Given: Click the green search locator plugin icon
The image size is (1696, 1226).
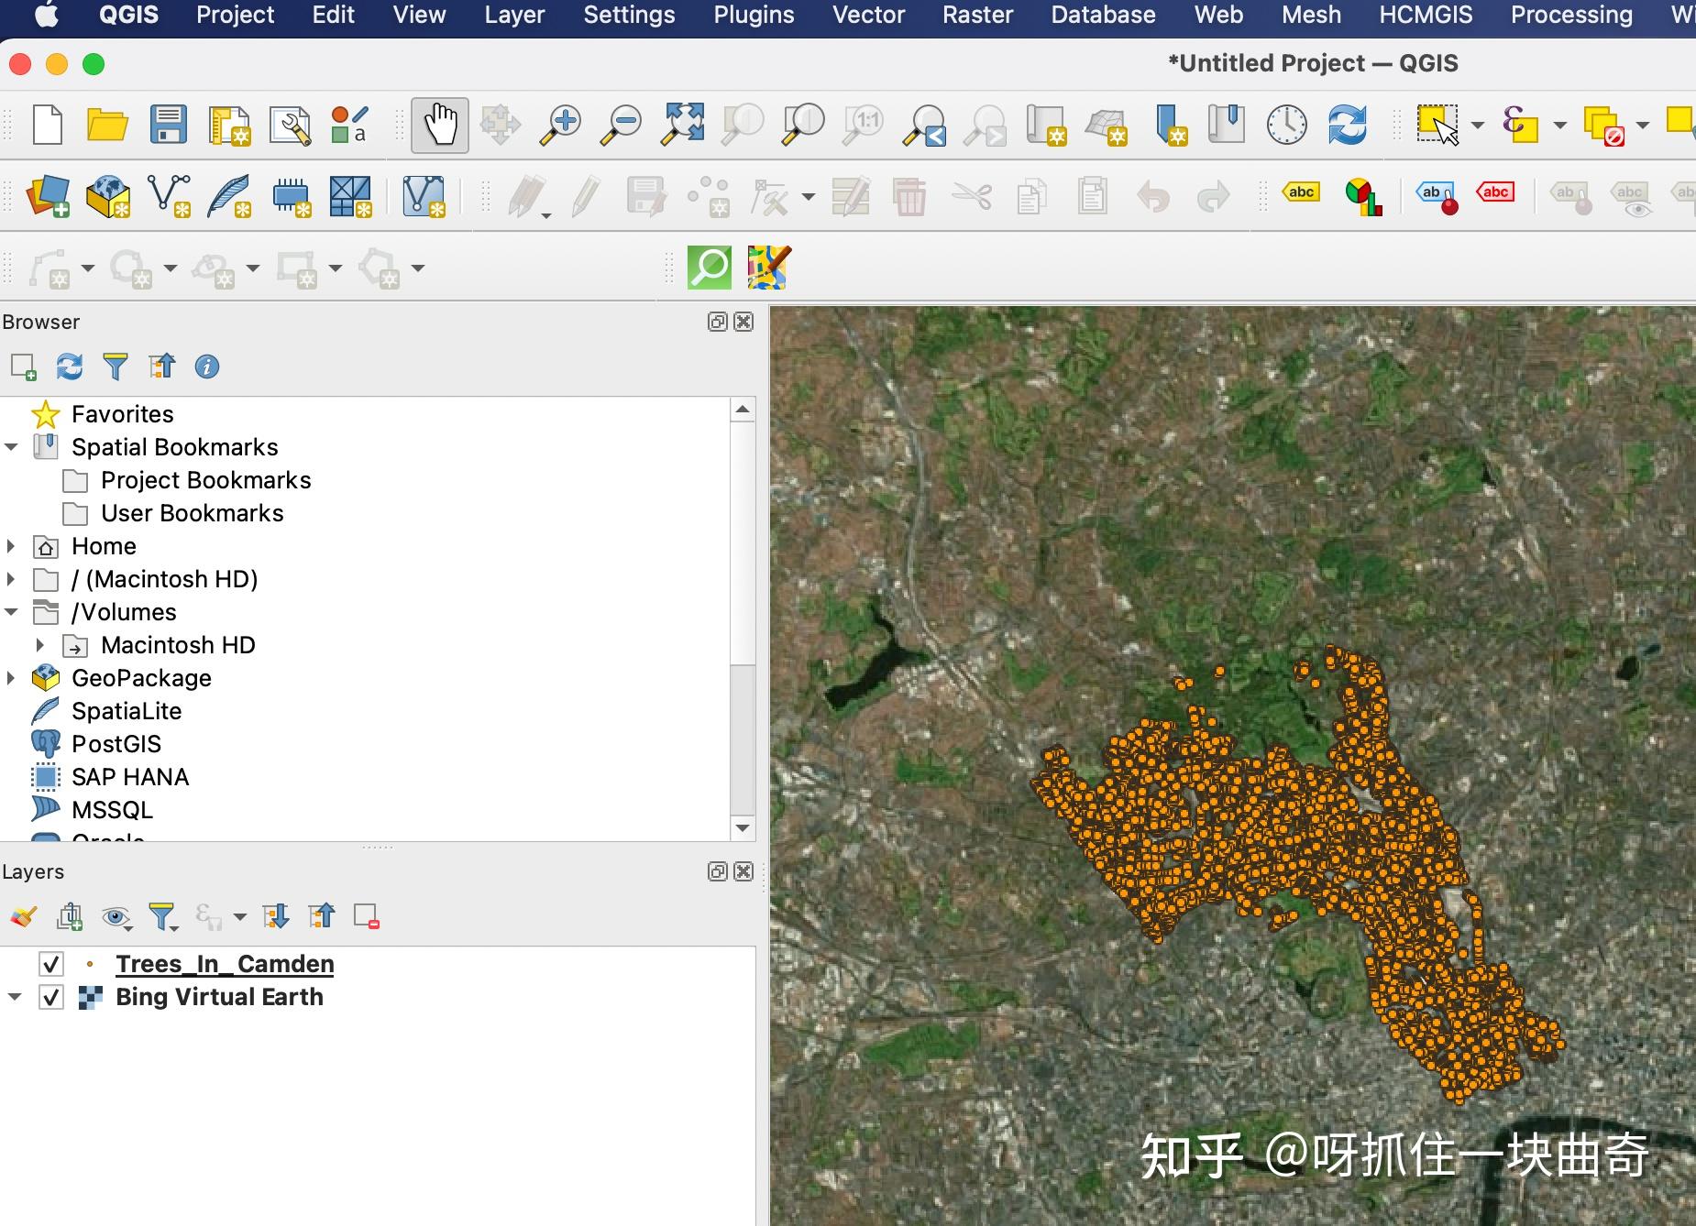Looking at the screenshot, I should 710,268.
